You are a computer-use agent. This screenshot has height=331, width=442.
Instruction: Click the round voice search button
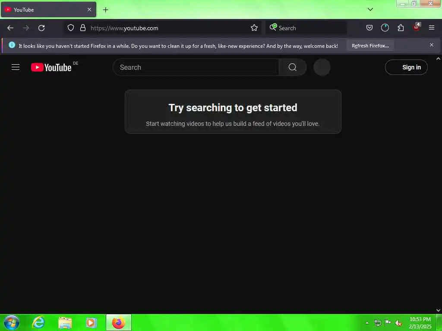[x=322, y=67]
